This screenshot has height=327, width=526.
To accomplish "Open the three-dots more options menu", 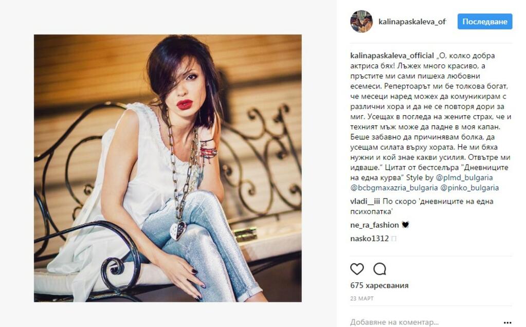I will [507, 322].
